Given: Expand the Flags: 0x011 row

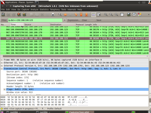Looking at the screenshot, I should (4, 89).
